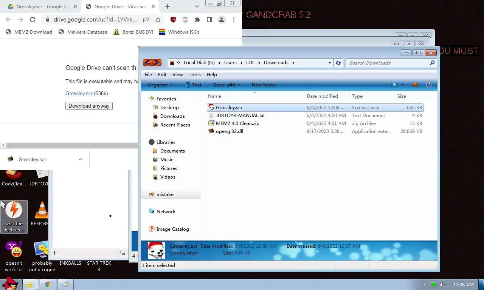Expand Grossley.scr download item chevron
Viewport: 484px width, 290px height.
pos(81,159)
